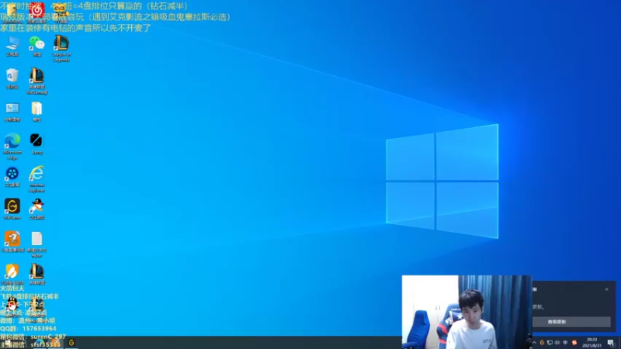Screen dimensions: 621x349
Task: Open the NetEase Cloud Music desktop icon
Action: tap(36, 10)
